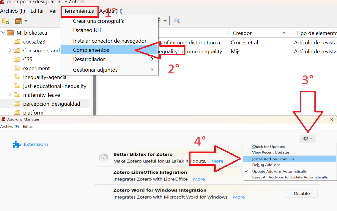Expand the maternity-leave collection
Screen dimensions: 337x211
click(x=10, y=95)
